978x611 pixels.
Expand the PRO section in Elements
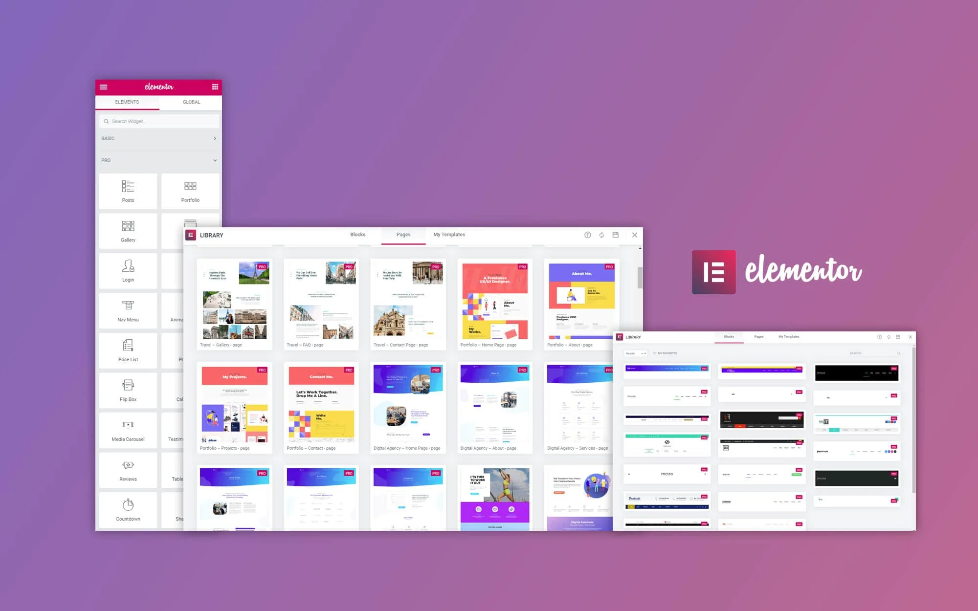[x=158, y=160]
